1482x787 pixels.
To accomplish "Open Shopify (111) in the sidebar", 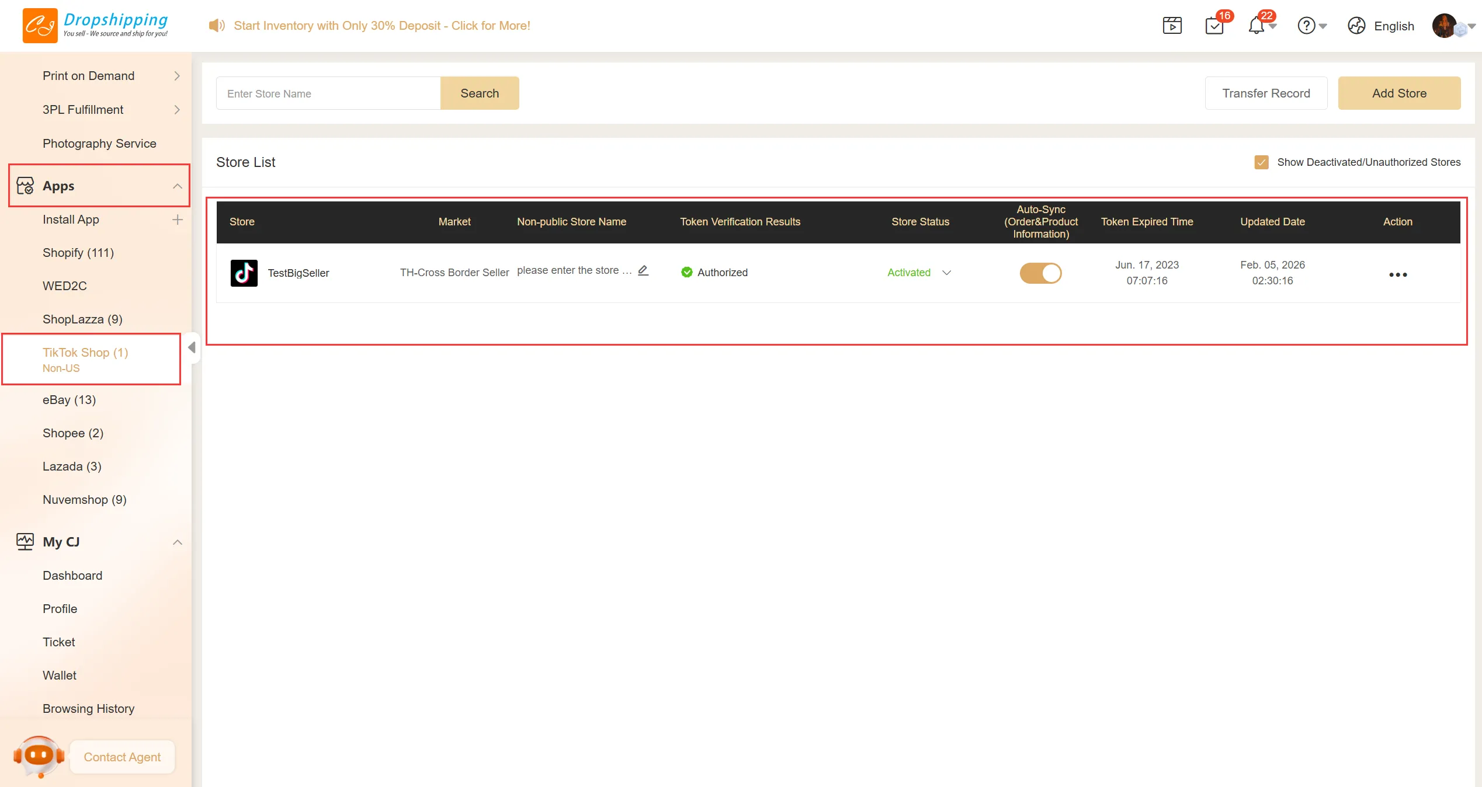I will coord(78,253).
